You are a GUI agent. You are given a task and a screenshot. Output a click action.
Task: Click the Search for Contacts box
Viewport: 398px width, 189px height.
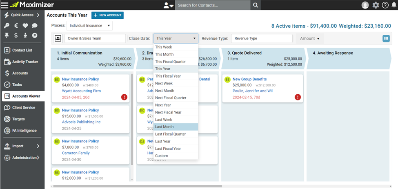pyautogui.click(x=213, y=5)
